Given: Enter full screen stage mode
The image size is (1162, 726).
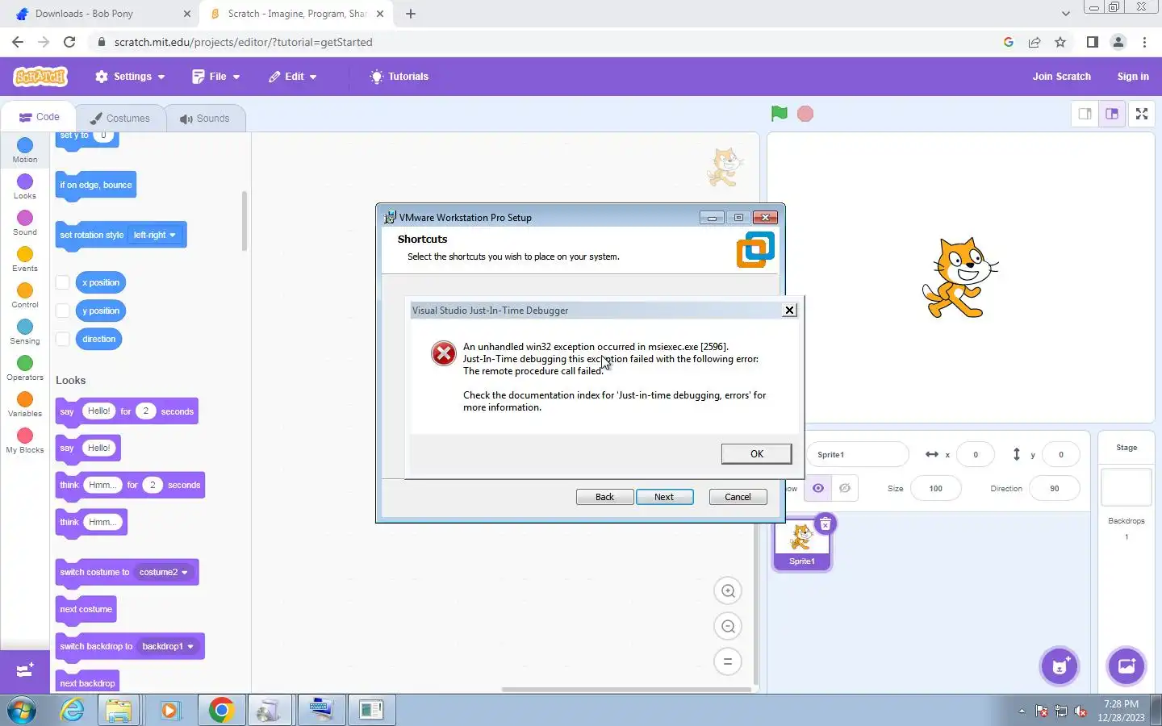Looking at the screenshot, I should click(1142, 114).
